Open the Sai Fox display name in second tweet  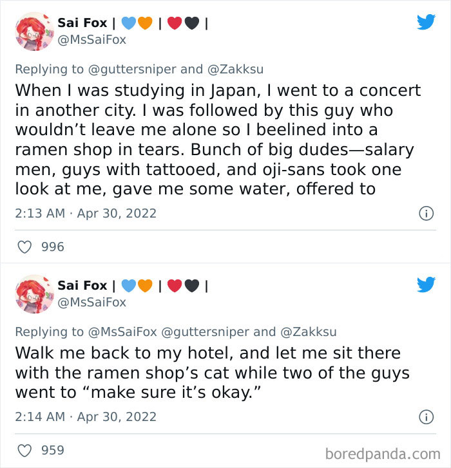point(84,285)
